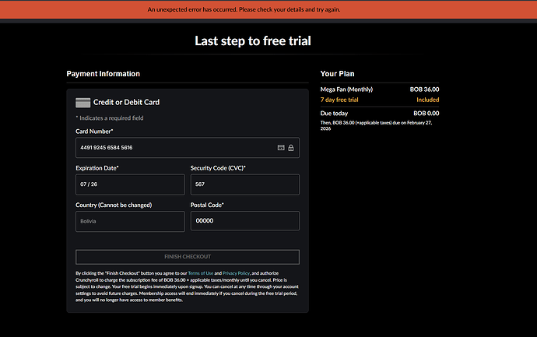Click the Due today BOB 0.00 amount
The height and width of the screenshot is (337, 537).
click(425, 113)
